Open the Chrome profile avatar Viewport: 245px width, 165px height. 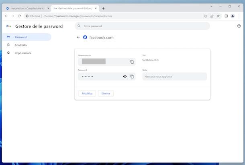[233, 16]
